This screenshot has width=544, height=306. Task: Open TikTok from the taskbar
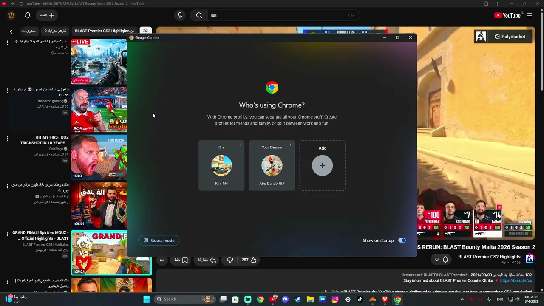pos(360,299)
